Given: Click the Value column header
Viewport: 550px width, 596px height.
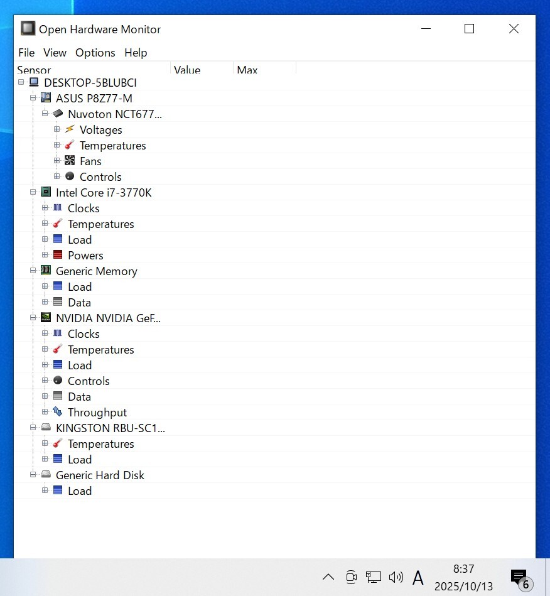Looking at the screenshot, I should [201, 70].
